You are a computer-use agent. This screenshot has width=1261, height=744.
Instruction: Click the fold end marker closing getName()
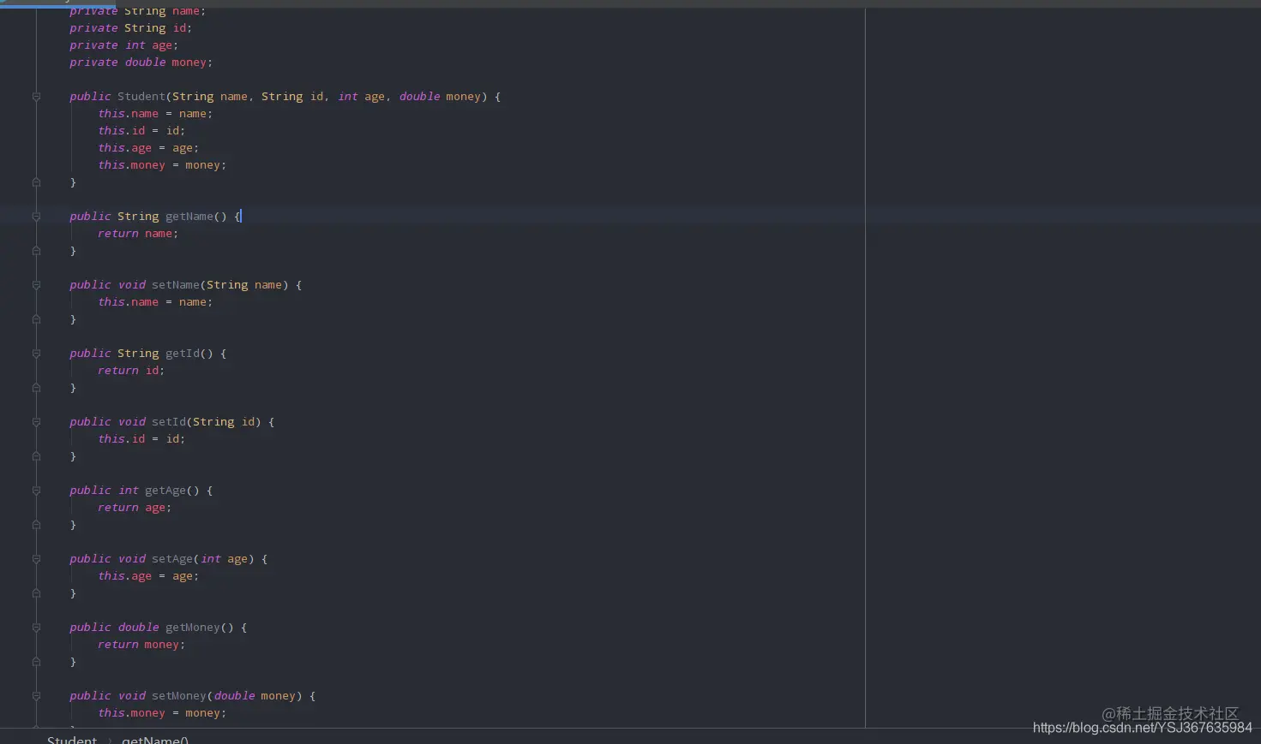(36, 251)
